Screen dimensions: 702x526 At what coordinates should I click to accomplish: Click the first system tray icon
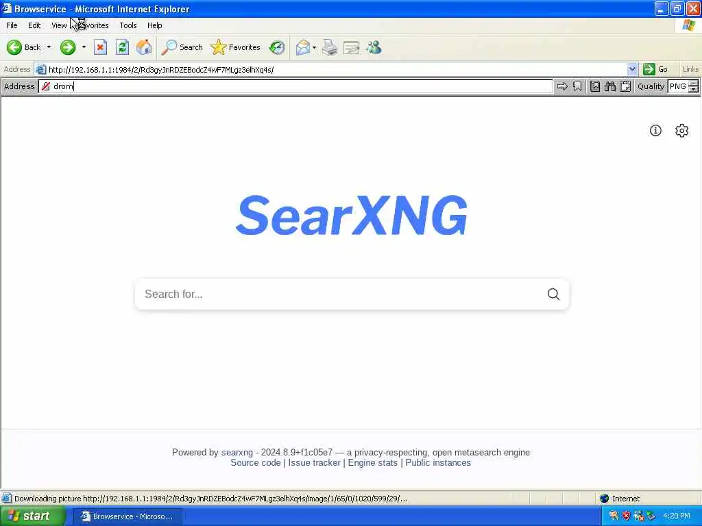(614, 516)
